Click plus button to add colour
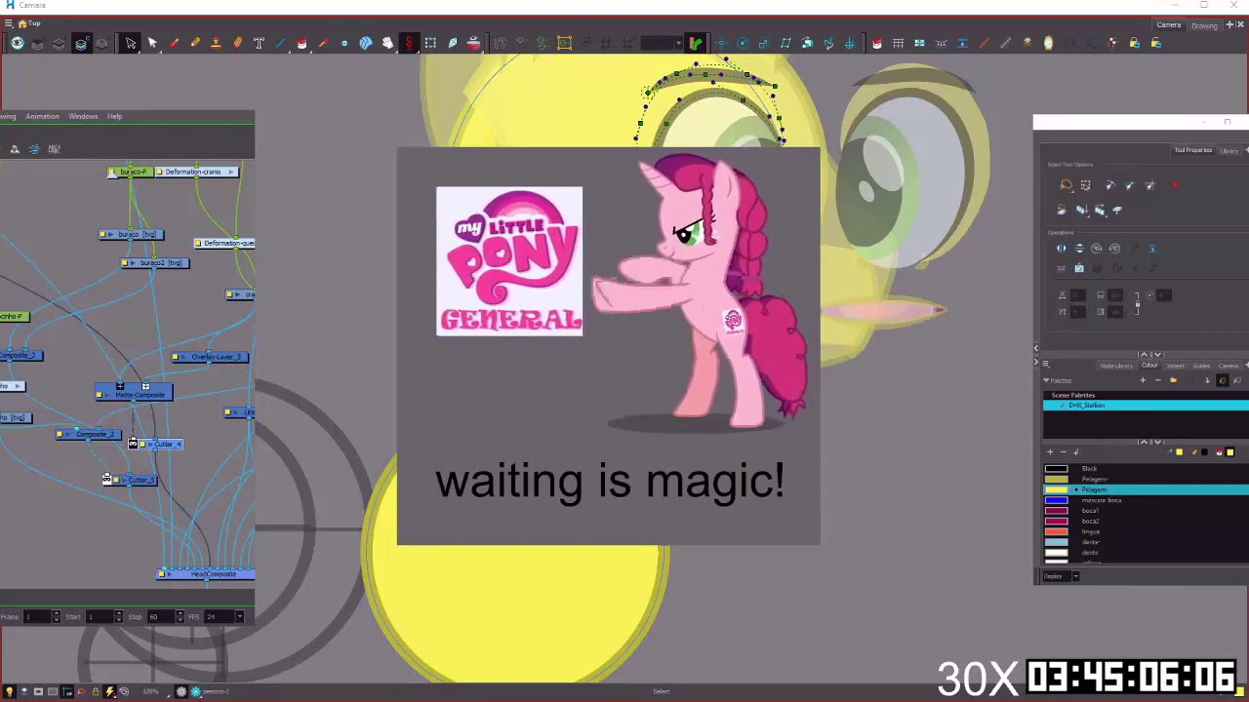 [1051, 452]
